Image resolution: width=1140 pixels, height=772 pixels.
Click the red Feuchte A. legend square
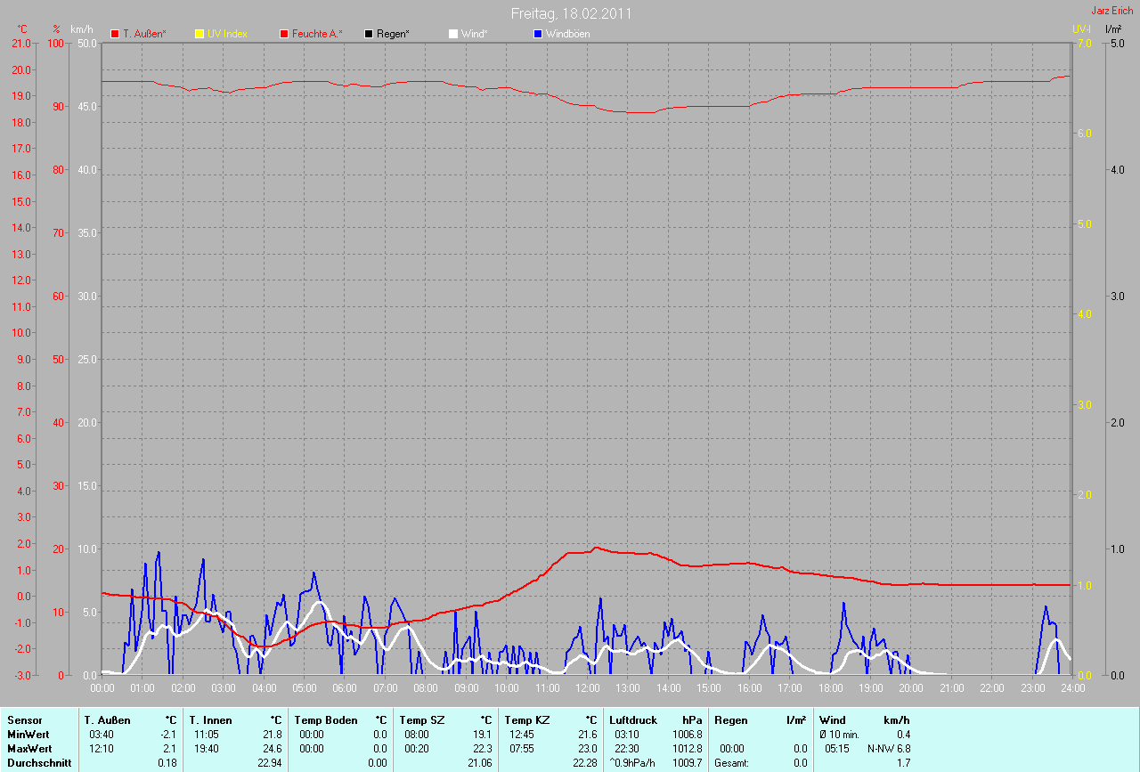(284, 34)
